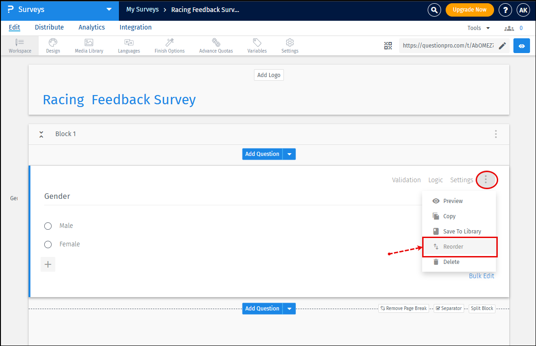Image resolution: width=536 pixels, height=346 pixels.
Task: Expand the Add Question dropdown arrow
Action: (x=289, y=154)
